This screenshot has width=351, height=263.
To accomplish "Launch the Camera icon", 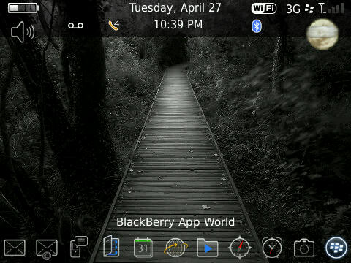I will pyautogui.click(x=304, y=248).
